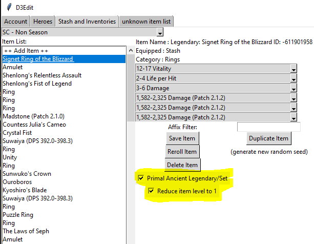This screenshot has height=244, width=314.
Task: Click the Reroll Item button
Action: pos(182,152)
